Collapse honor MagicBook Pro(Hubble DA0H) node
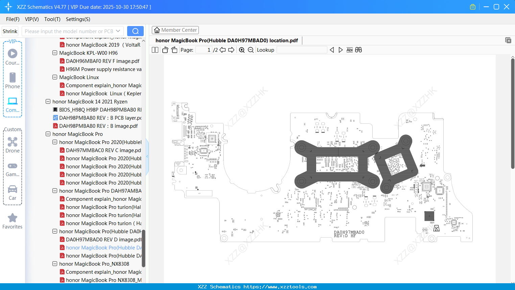The width and height of the screenshot is (515, 290). [55, 231]
